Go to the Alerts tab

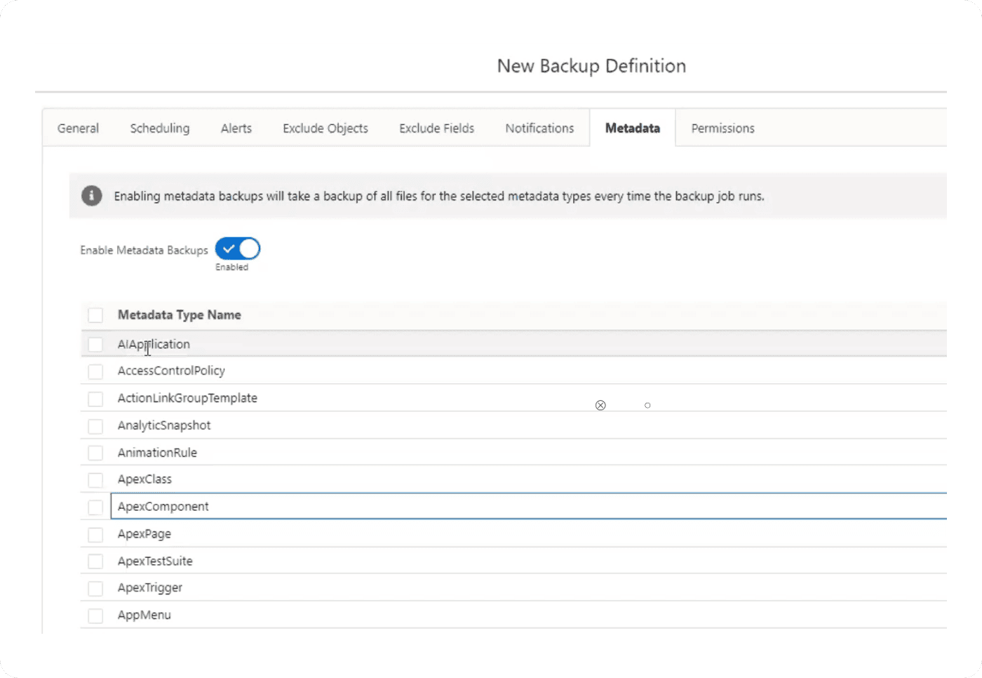point(236,128)
